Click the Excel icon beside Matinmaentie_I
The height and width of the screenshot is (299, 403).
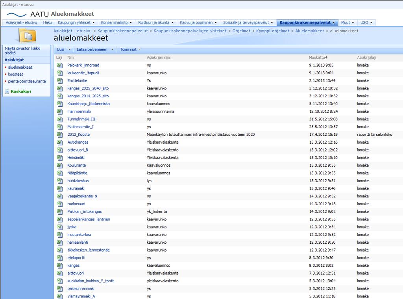point(60,127)
